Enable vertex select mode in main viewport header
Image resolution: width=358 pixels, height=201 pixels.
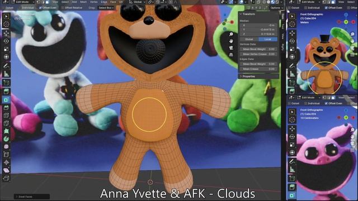pos(39,2)
